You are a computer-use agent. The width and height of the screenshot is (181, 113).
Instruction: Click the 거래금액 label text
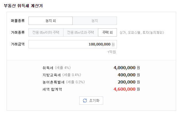click(18, 44)
